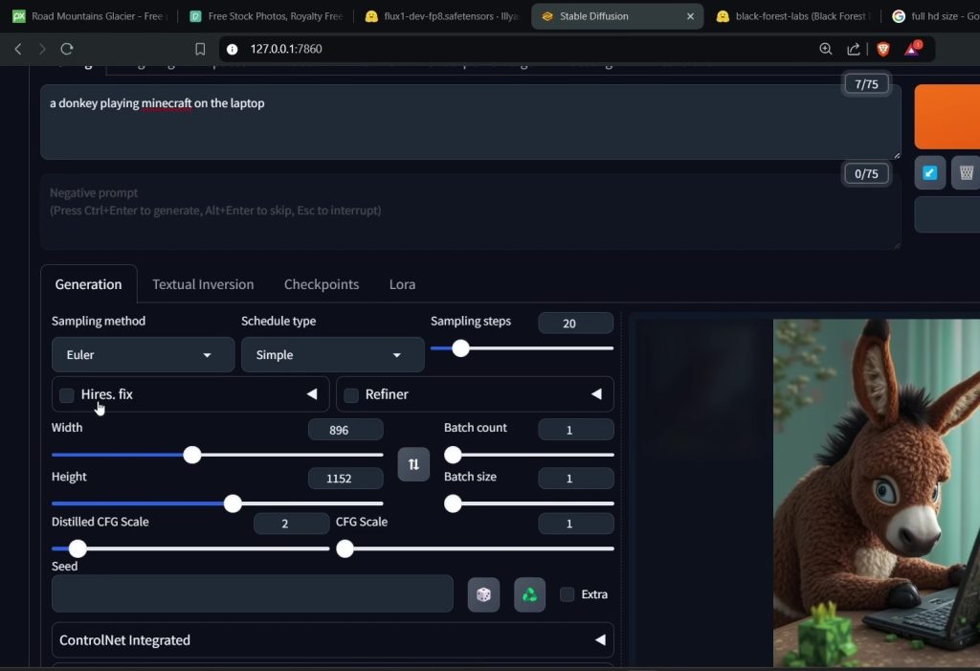
Task: Reload the page in the browser
Action: (67, 49)
